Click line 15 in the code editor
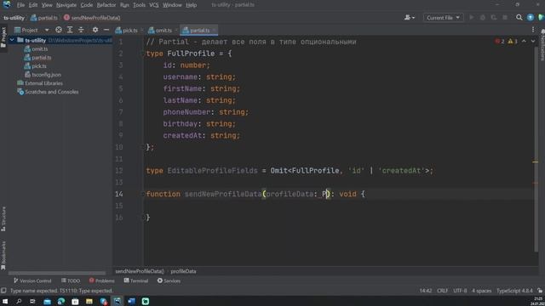The image size is (545, 306). click(x=339, y=206)
